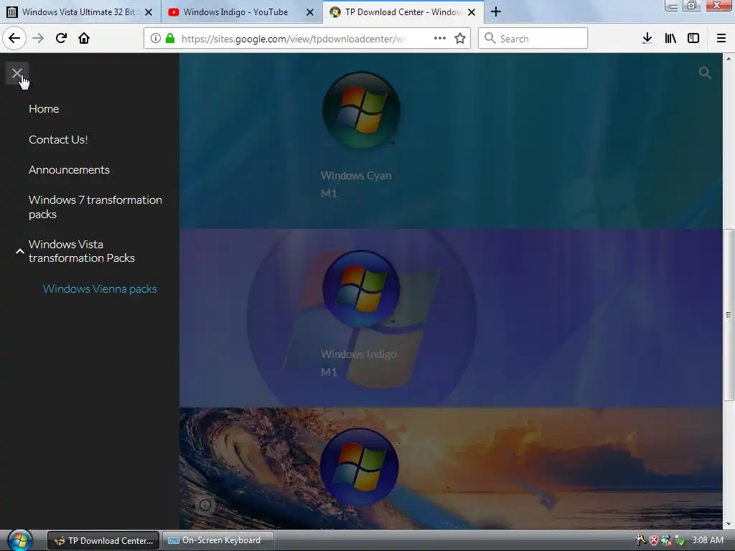Screen dimensions: 735x551
Task: Switch to Windows Indigo - YouTube tab
Action: (235, 12)
